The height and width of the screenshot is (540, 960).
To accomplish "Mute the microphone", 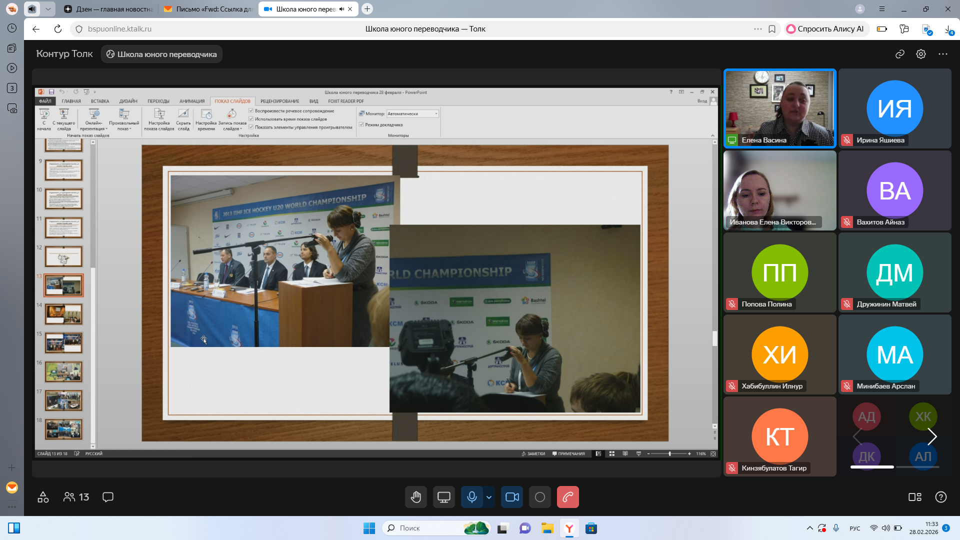I will pos(471,497).
